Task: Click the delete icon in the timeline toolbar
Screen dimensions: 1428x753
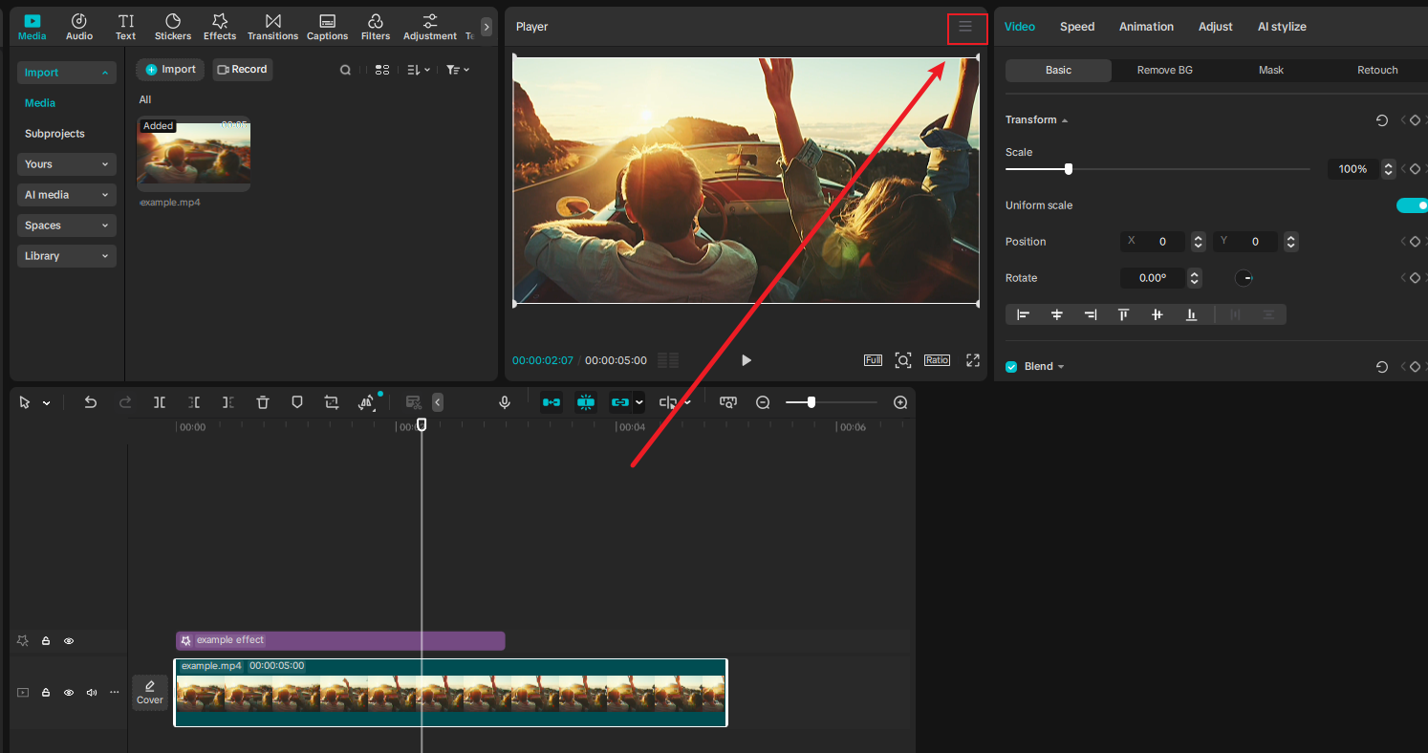Action: pos(262,401)
